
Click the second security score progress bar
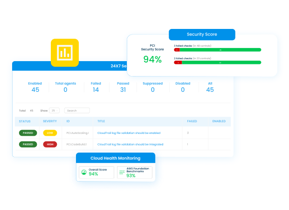pyautogui.click(x=217, y=62)
